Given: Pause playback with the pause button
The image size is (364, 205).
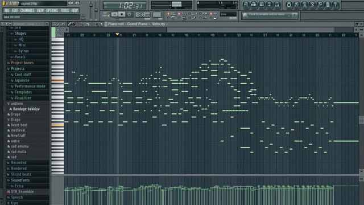Looking at the screenshot, I should pos(114,14).
